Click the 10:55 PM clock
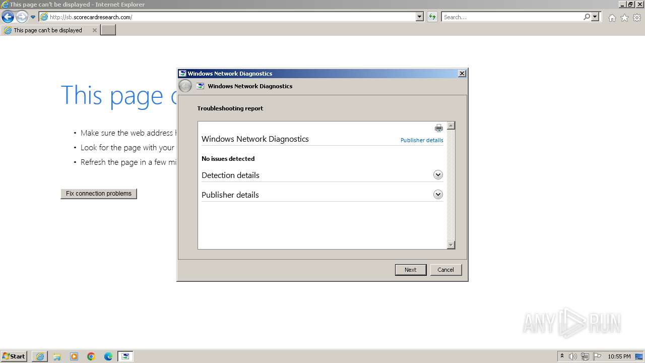The image size is (645, 363). pos(619,356)
